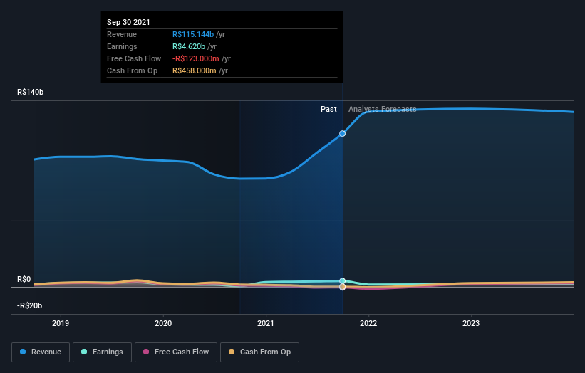Click the R$458.000m cash from op value
The width and height of the screenshot is (585, 373).
pos(195,70)
